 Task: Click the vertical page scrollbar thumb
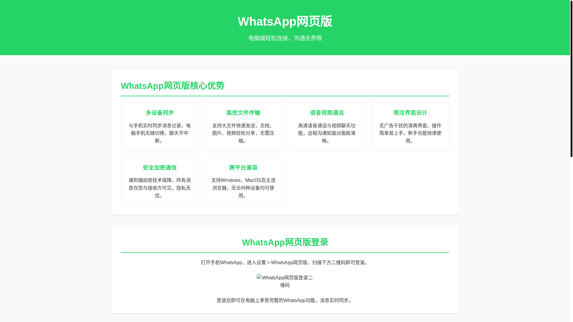click(x=571, y=78)
